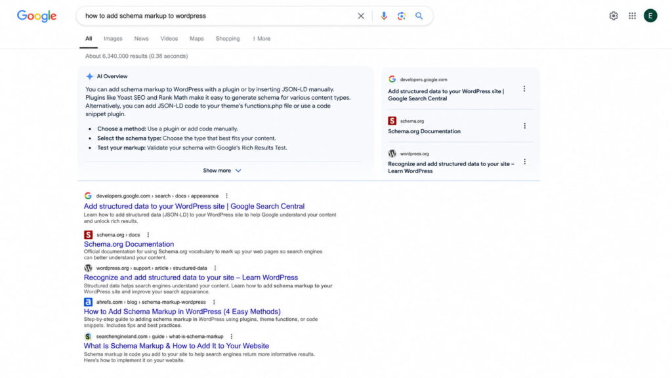Switch to the Videos tab
The height and width of the screenshot is (378, 672).
coord(169,39)
